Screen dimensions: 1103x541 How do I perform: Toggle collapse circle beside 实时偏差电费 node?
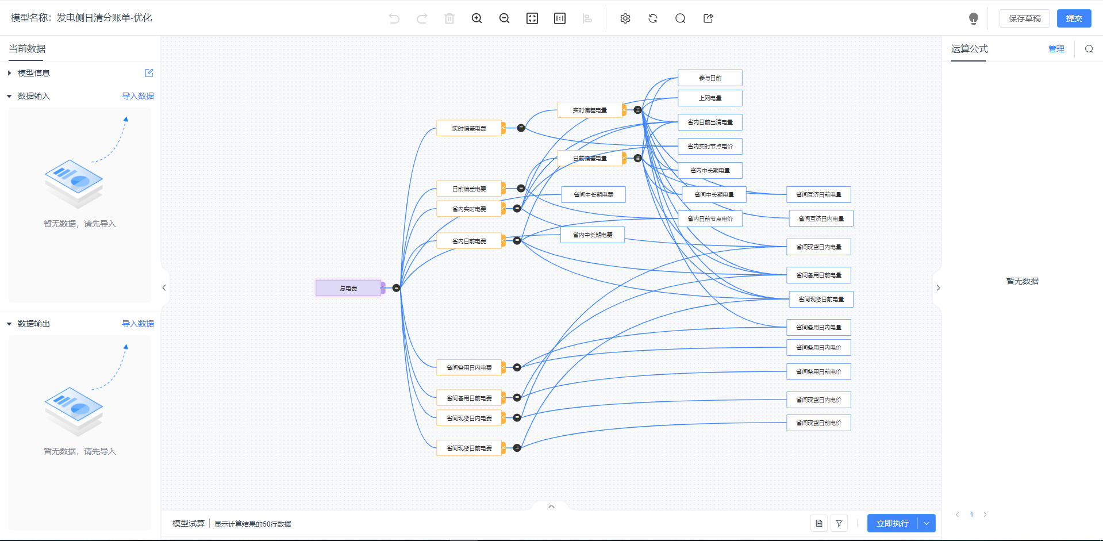pyautogui.click(x=521, y=128)
